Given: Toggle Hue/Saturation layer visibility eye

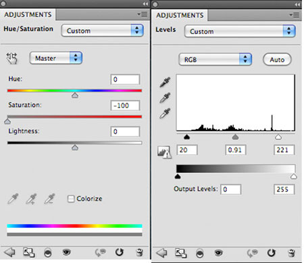Looking at the screenshot, I should [66, 252].
